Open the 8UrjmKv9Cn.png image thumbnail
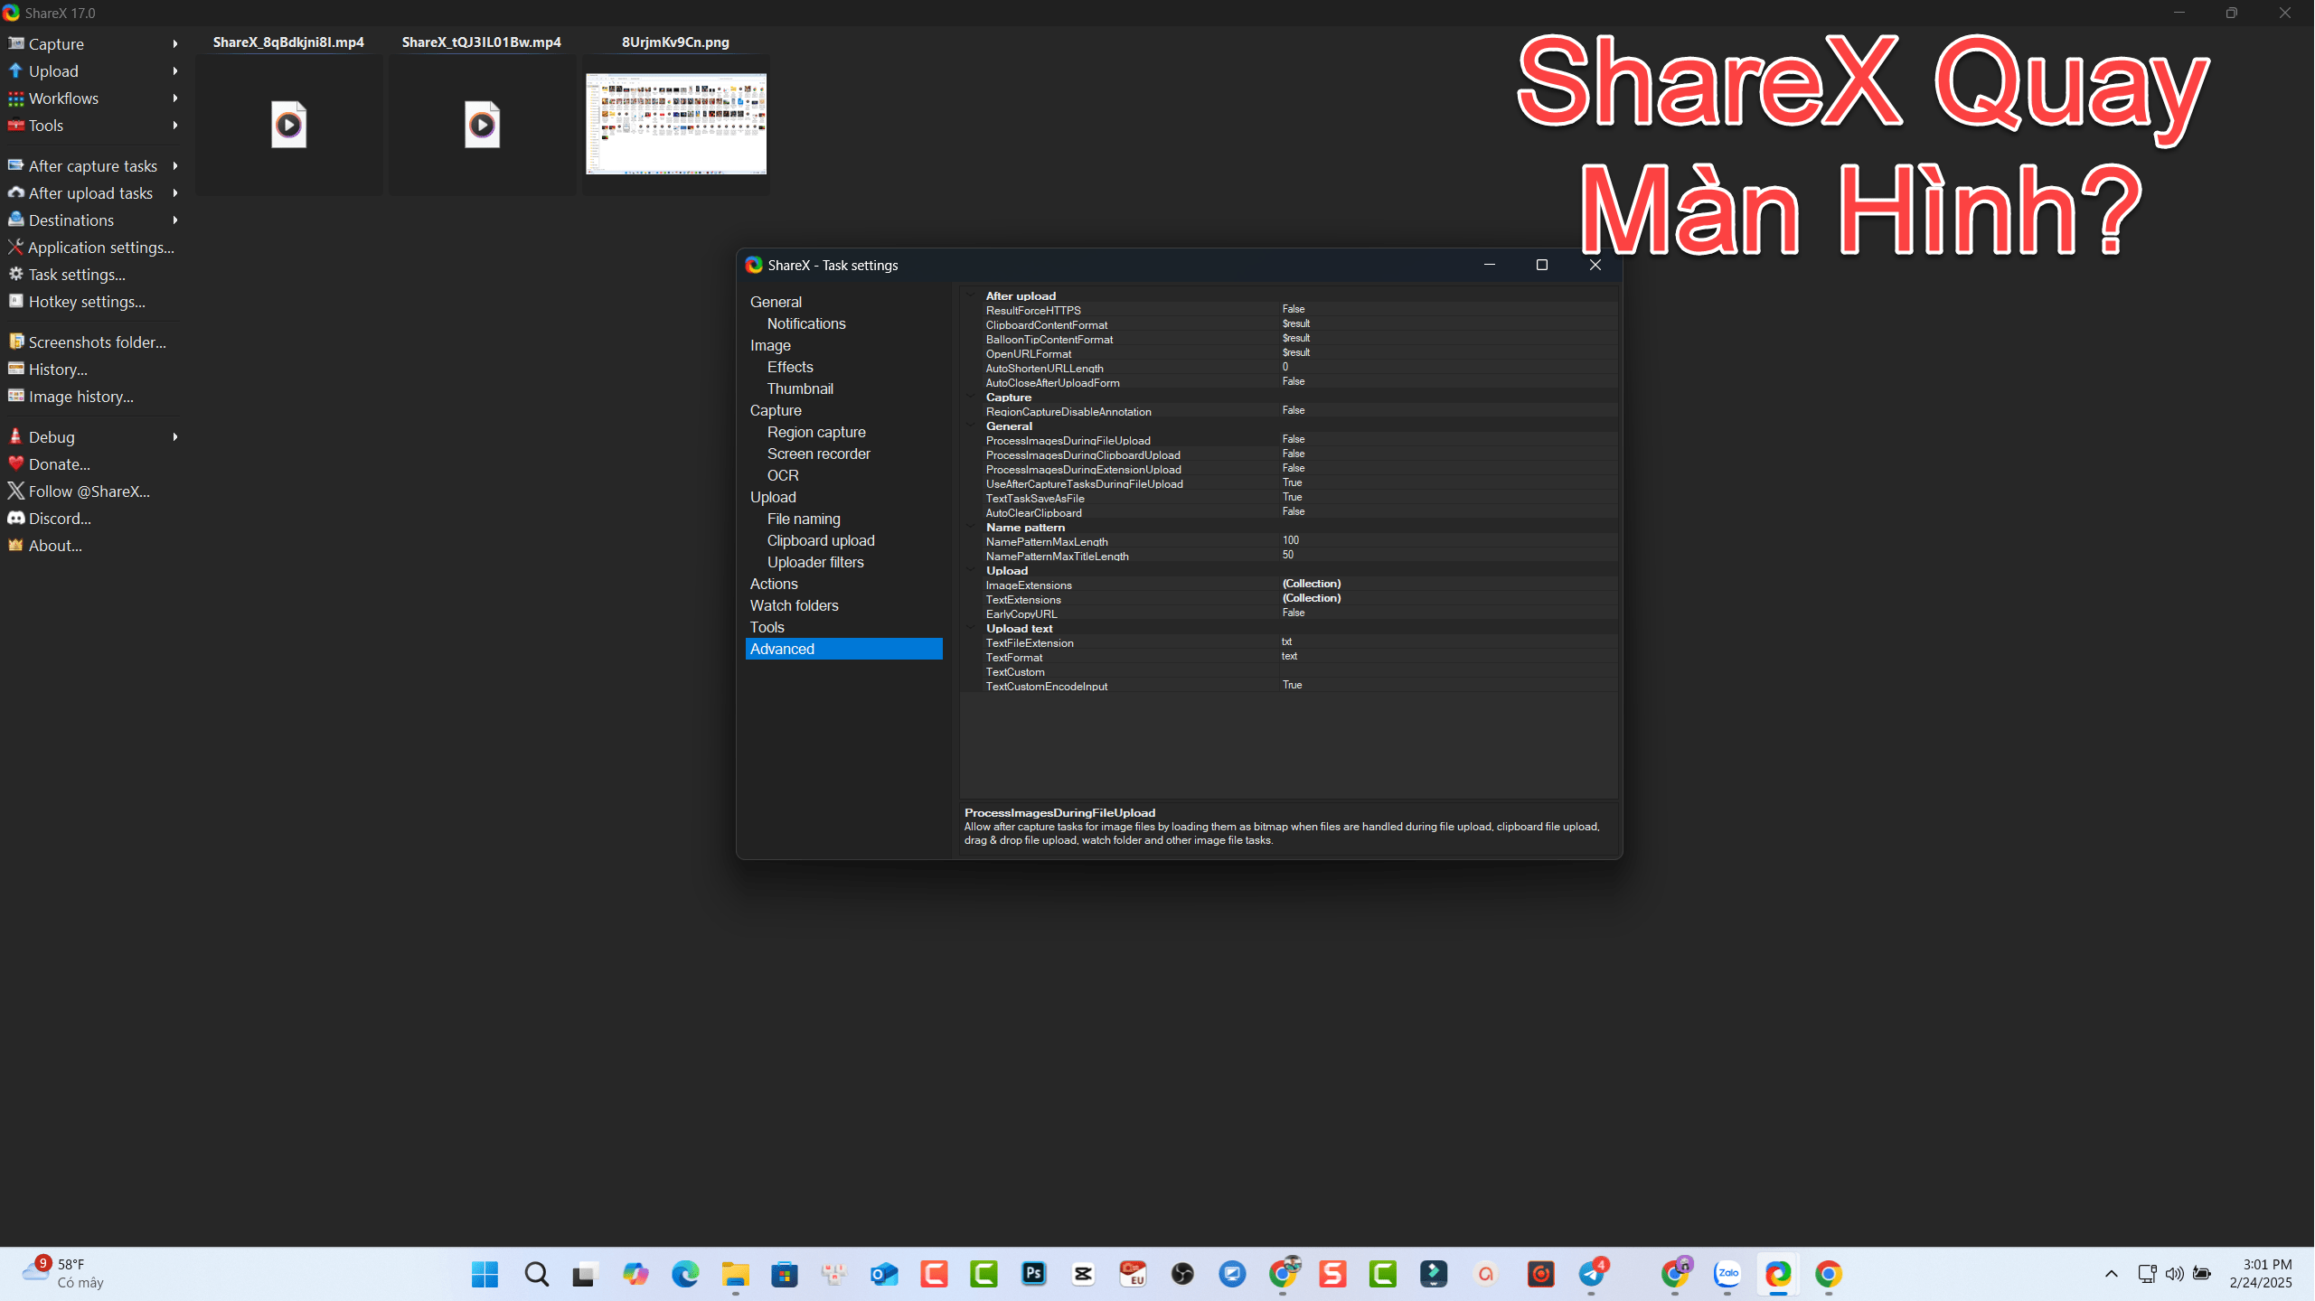 (675, 125)
